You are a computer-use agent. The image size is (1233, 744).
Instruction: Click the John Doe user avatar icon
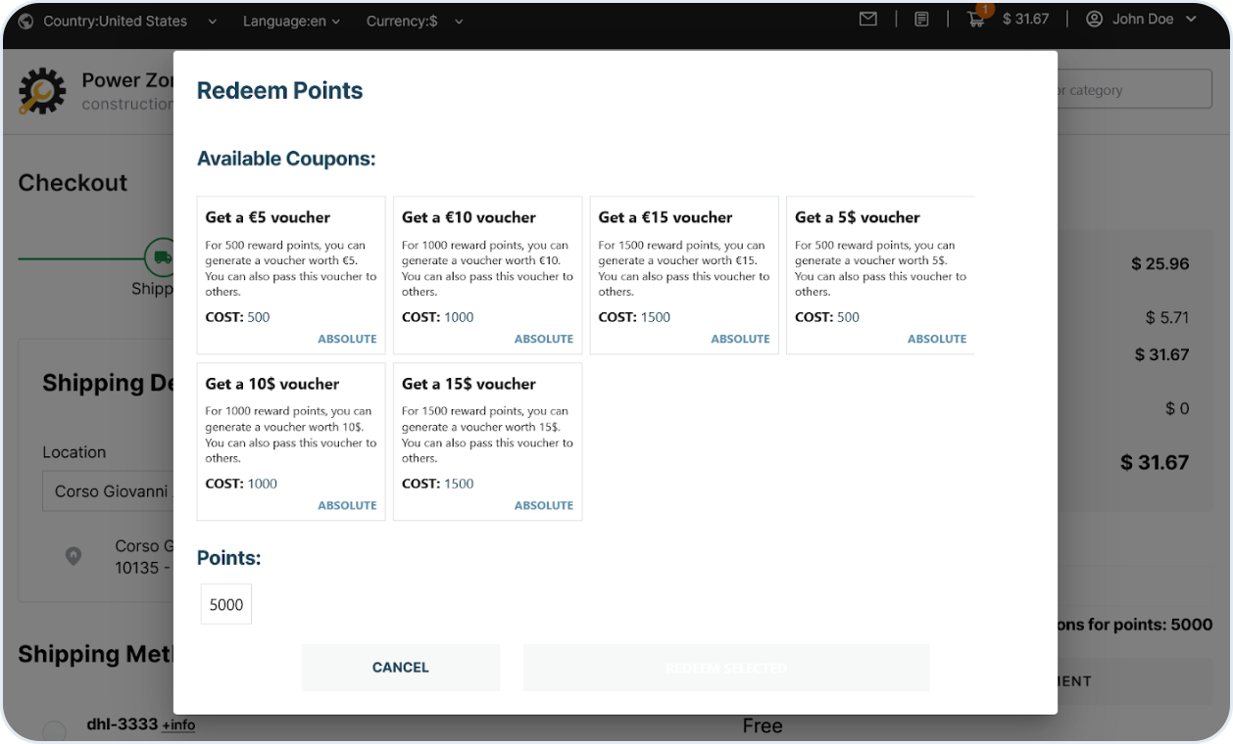(x=1094, y=20)
